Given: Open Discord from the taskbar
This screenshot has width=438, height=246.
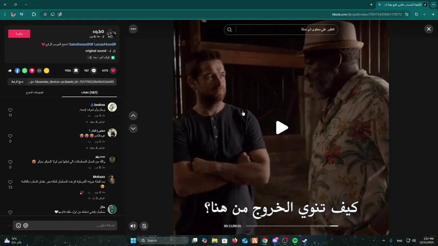Looking at the screenshot, I should 275,241.
